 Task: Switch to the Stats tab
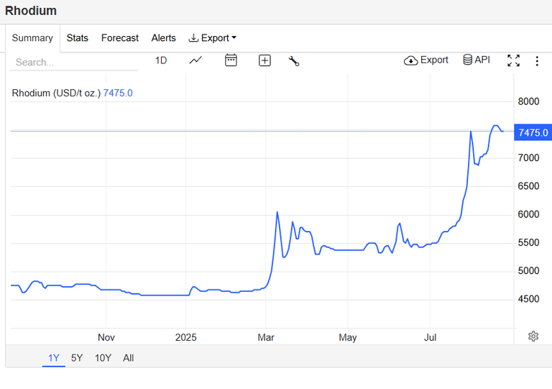pyautogui.click(x=78, y=37)
